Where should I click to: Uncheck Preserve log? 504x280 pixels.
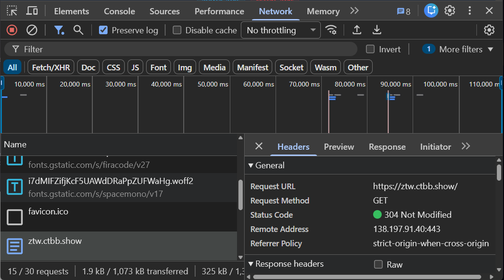tap(103, 30)
